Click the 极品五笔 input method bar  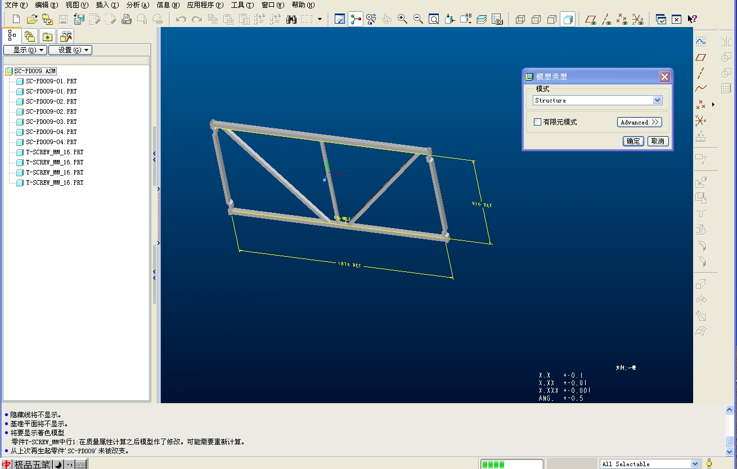click(x=32, y=464)
